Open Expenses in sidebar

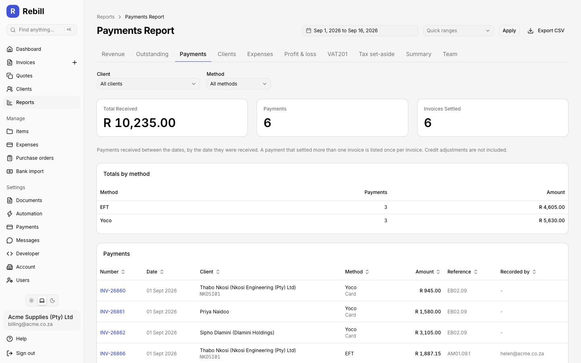click(x=42, y=145)
